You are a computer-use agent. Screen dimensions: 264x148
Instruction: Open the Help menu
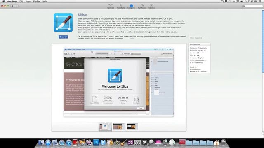click(45, 1)
